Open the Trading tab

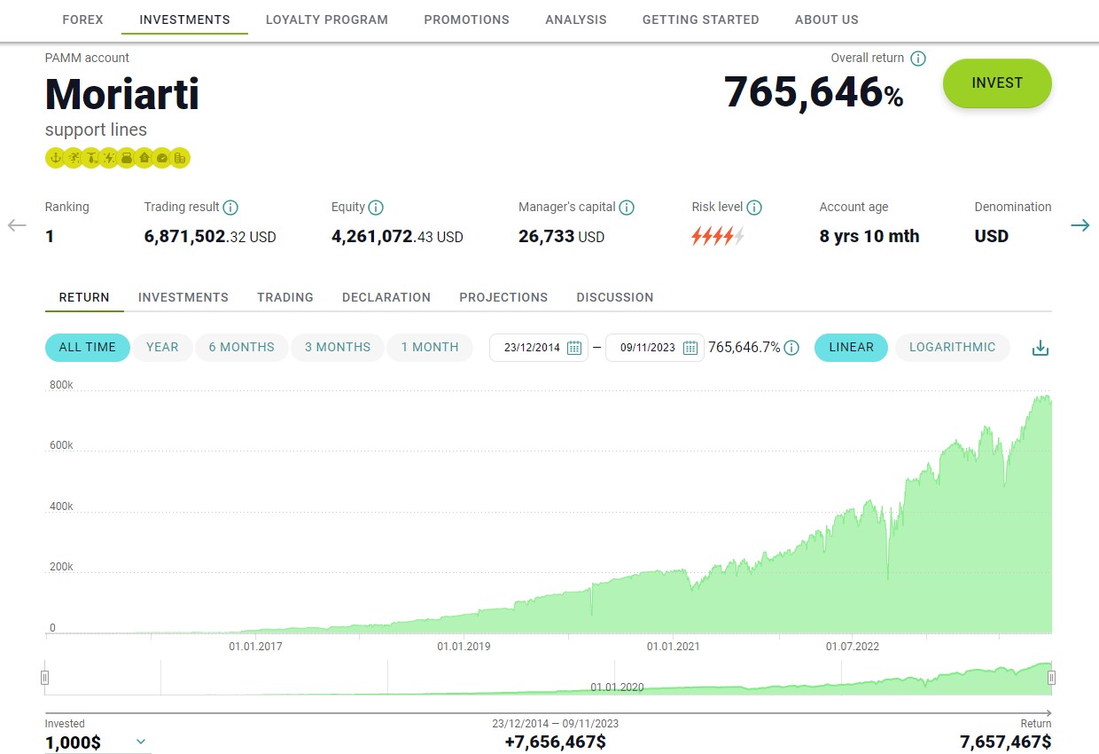(x=285, y=297)
